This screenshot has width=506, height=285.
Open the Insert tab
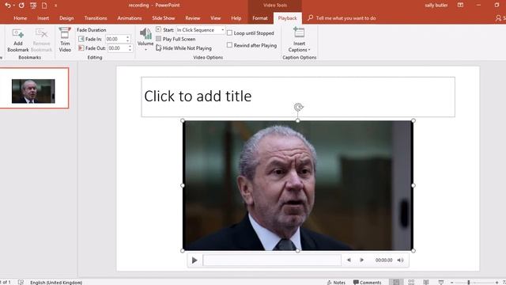(43, 18)
